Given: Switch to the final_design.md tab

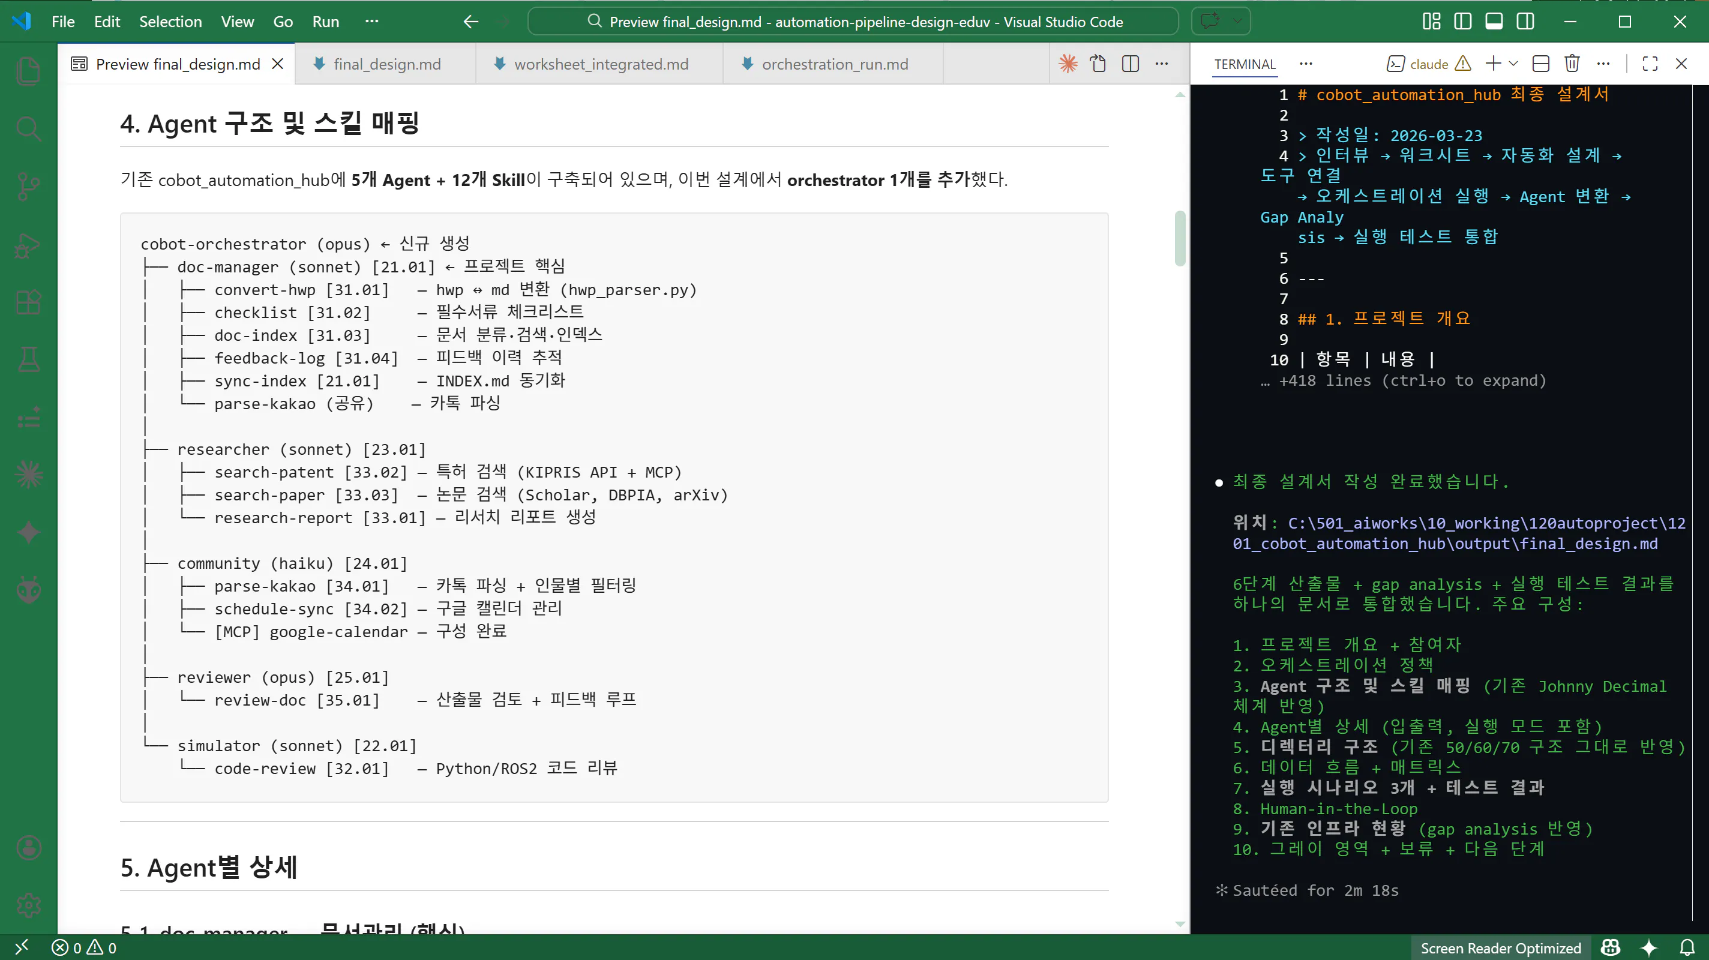Looking at the screenshot, I should pyautogui.click(x=386, y=64).
